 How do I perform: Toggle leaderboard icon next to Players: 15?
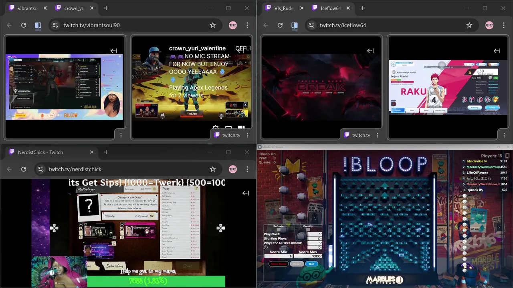pos(507,156)
